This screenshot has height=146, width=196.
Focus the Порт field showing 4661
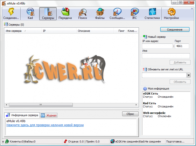pos(182,46)
